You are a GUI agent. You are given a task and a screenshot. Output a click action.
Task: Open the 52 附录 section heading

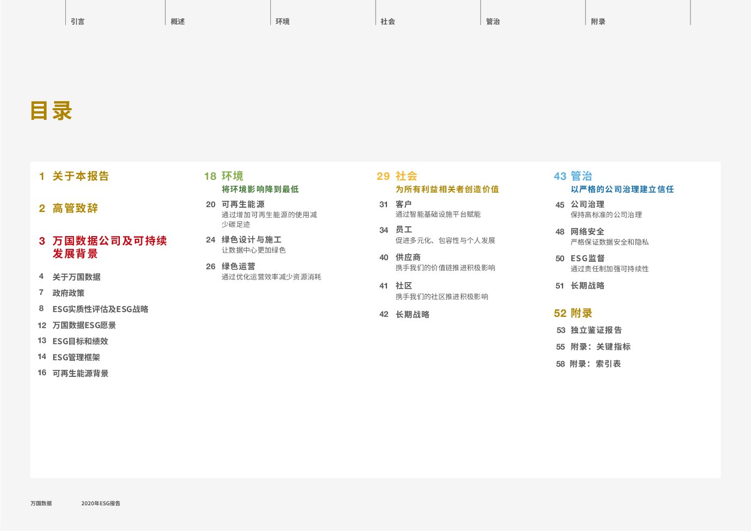(573, 313)
